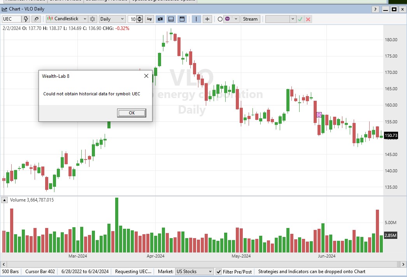Viewport: 407px width, 277px height.
Task: Click the red X icon in the toolbar
Action: (x=308, y=19)
